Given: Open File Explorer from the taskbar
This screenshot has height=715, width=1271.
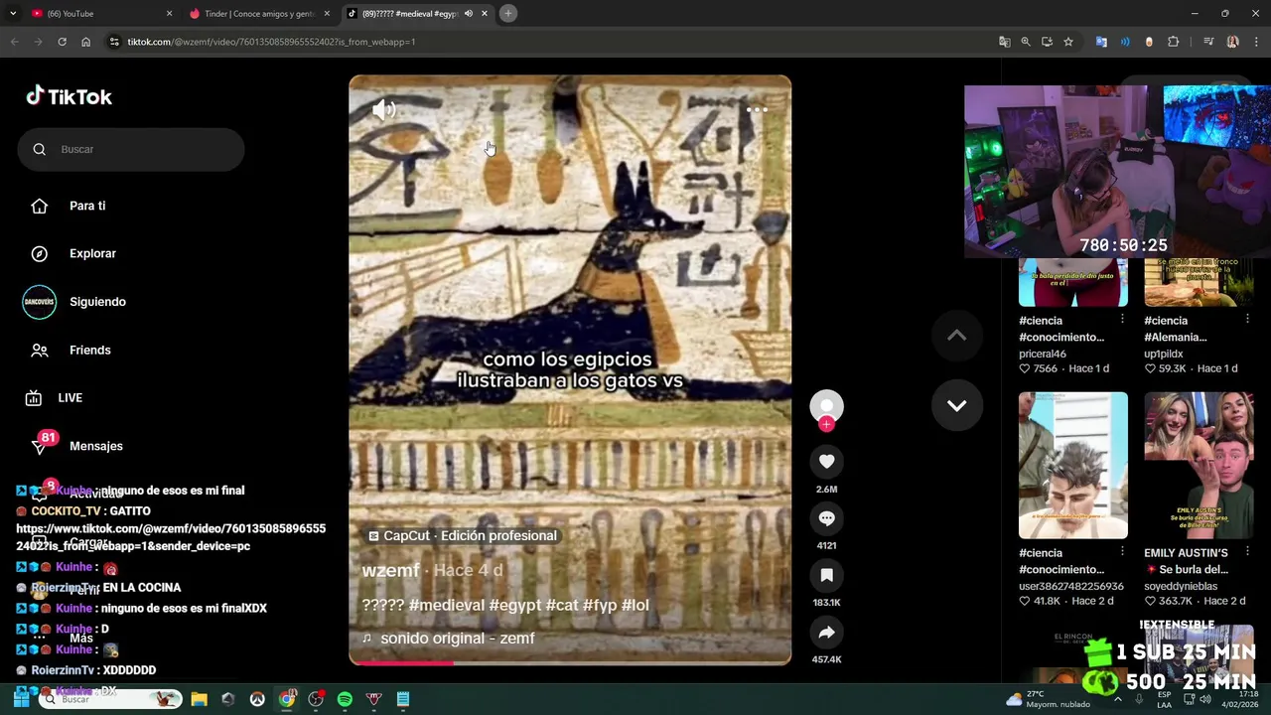Looking at the screenshot, I should [x=199, y=699].
